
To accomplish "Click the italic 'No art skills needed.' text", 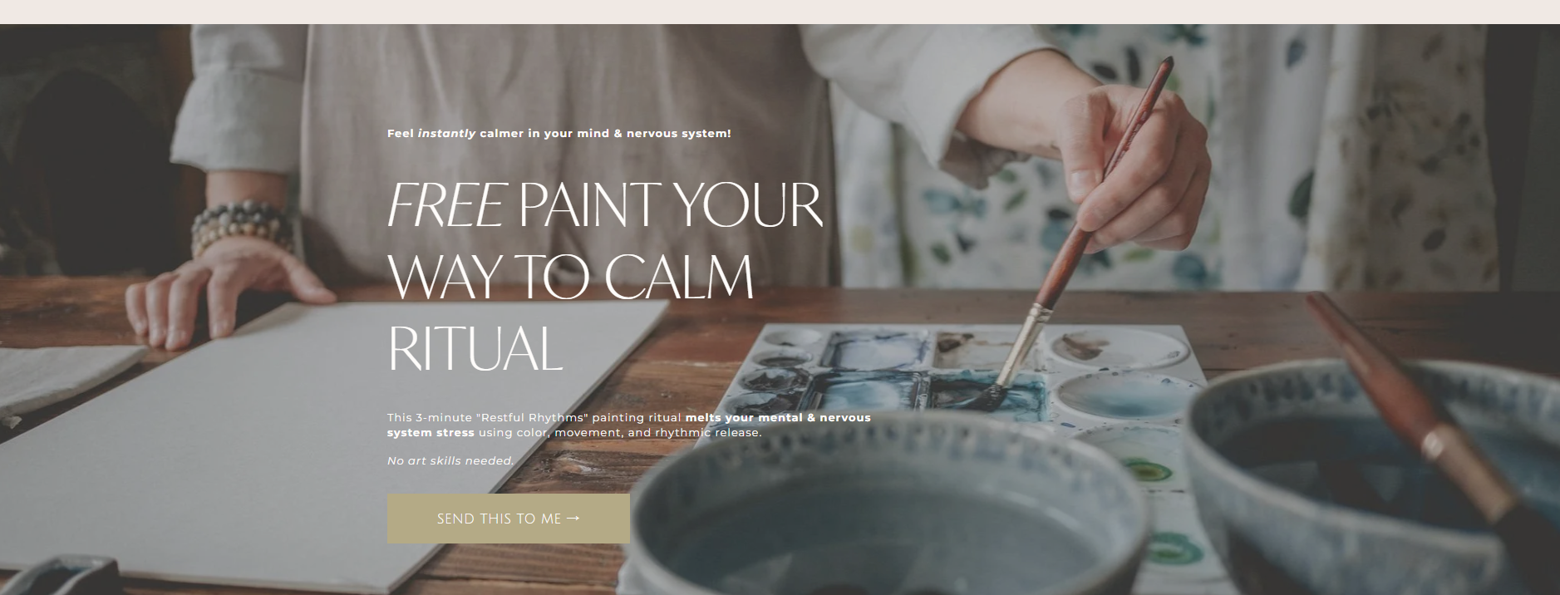I will (x=450, y=460).
